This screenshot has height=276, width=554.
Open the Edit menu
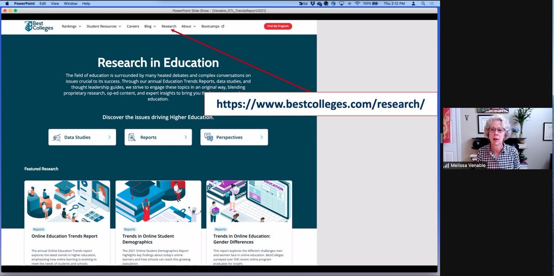click(x=42, y=3)
